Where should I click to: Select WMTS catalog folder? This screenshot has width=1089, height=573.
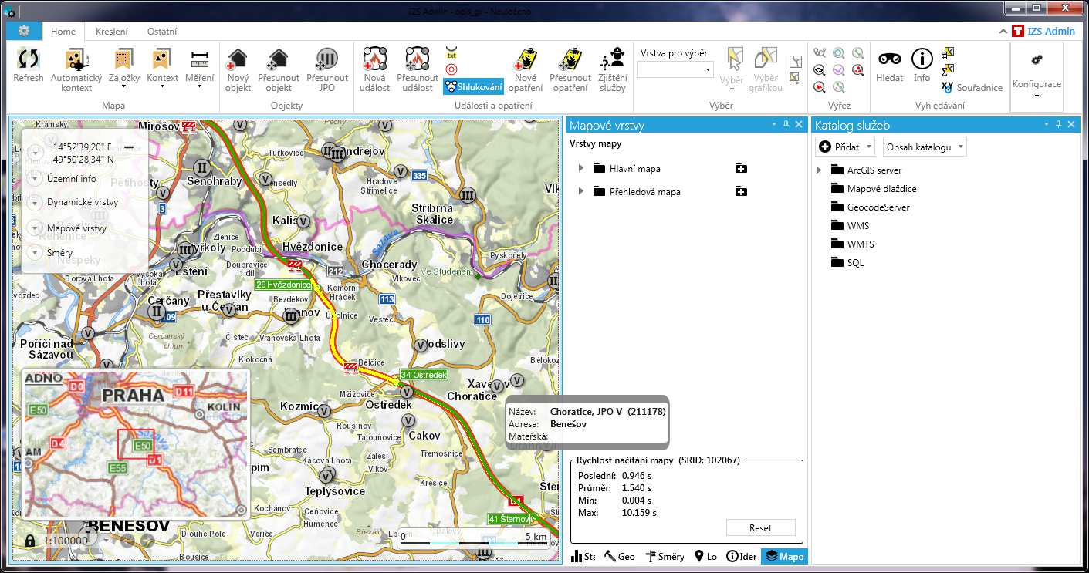(x=852, y=244)
